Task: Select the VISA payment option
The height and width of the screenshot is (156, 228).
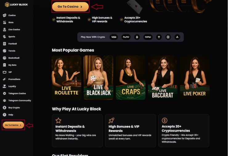Action: click(114, 37)
